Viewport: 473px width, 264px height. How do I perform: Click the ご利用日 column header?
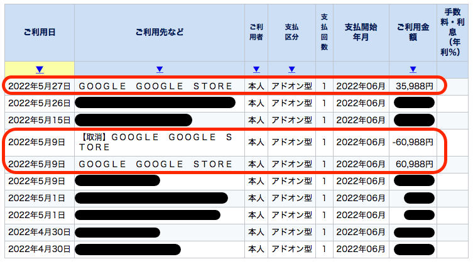click(40, 32)
